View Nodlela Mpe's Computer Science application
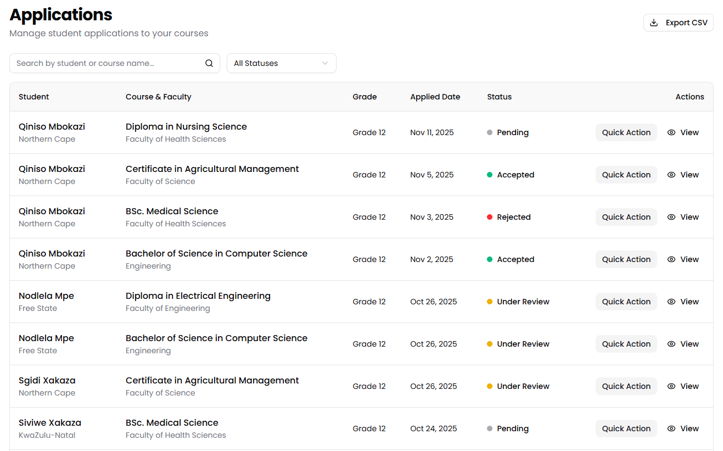Image resolution: width=723 pixels, height=451 pixels. 671,343
